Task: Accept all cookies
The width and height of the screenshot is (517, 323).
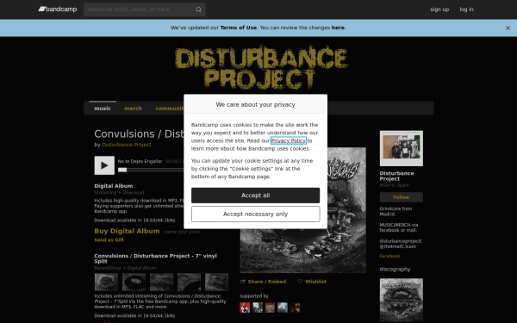Action: pos(256,196)
